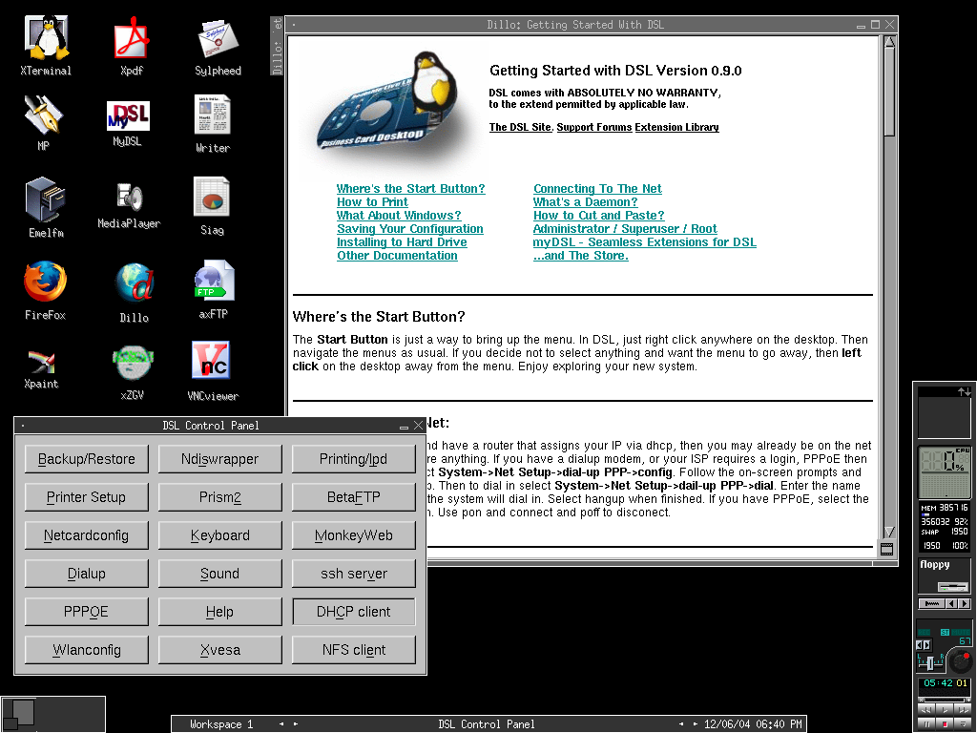Click the scroll-down arrow in the Dillo window
977x733 pixels.
pos(889,532)
